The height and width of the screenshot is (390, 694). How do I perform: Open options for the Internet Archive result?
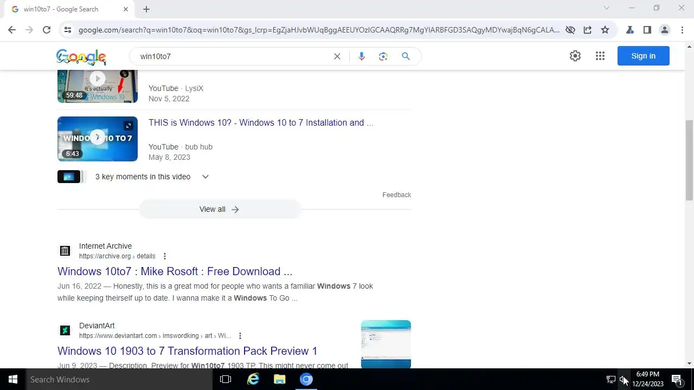[165, 256]
